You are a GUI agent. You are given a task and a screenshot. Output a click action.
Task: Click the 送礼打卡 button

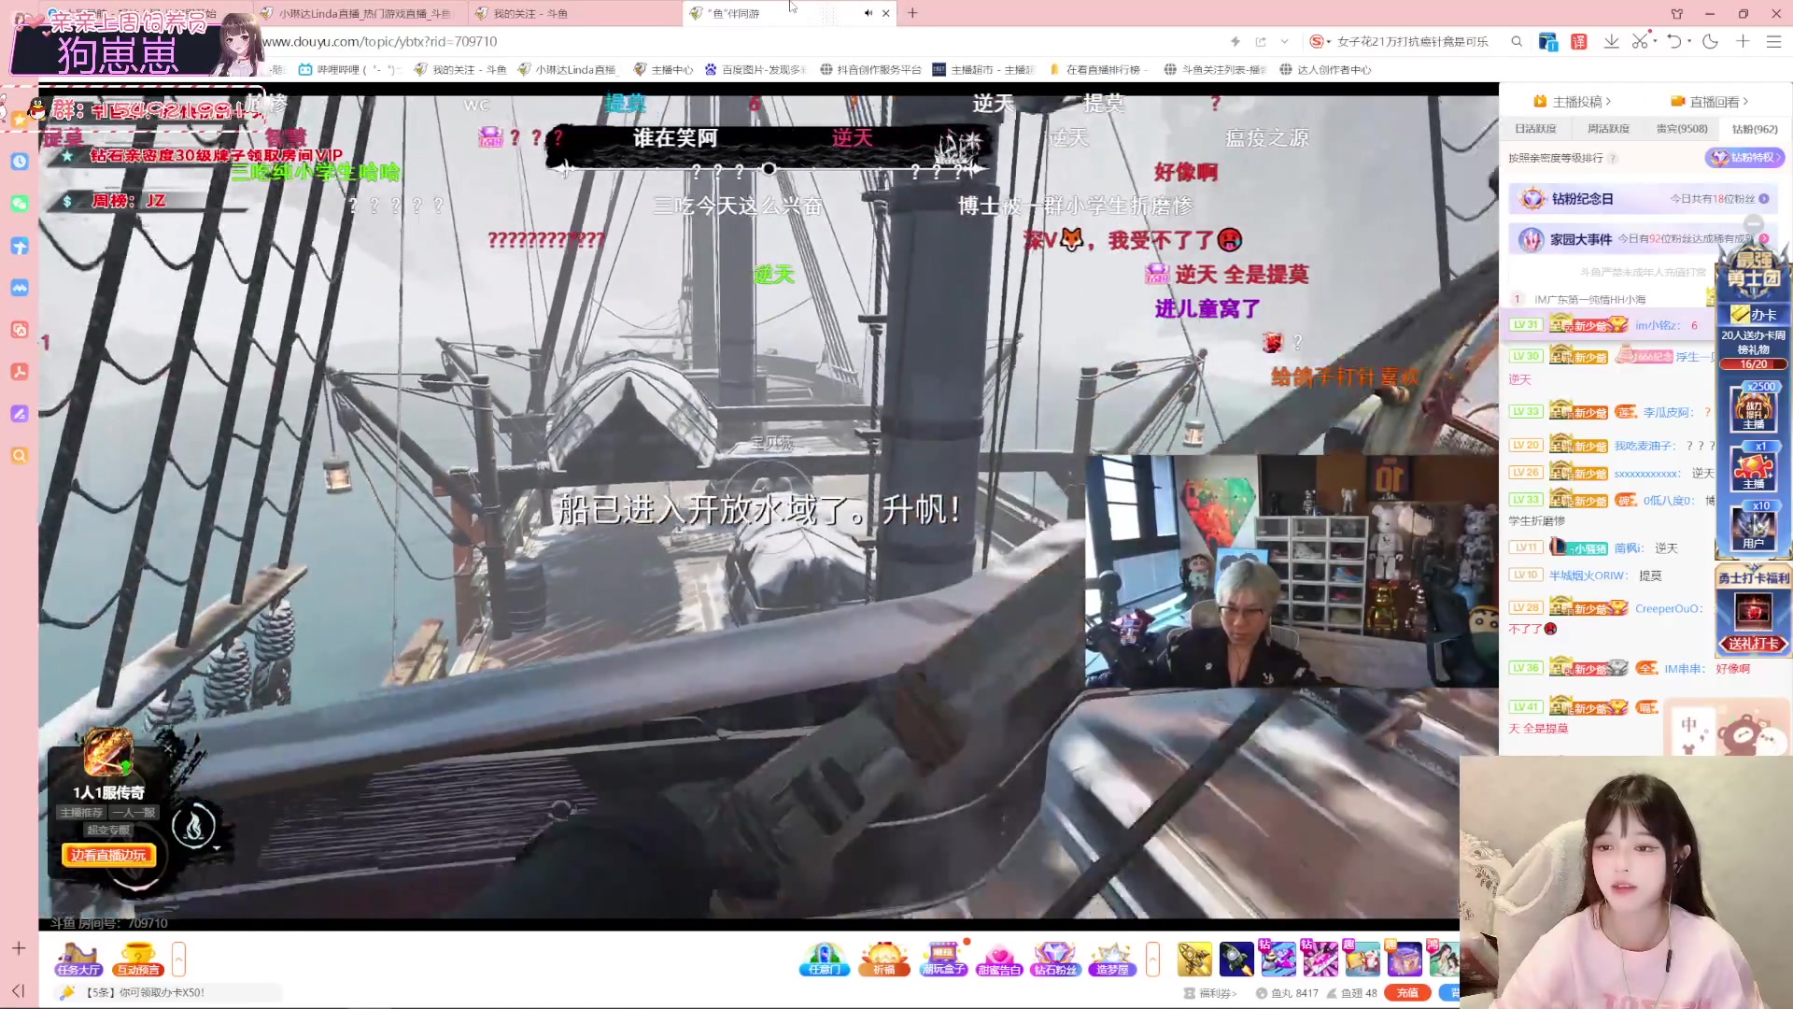[1754, 644]
